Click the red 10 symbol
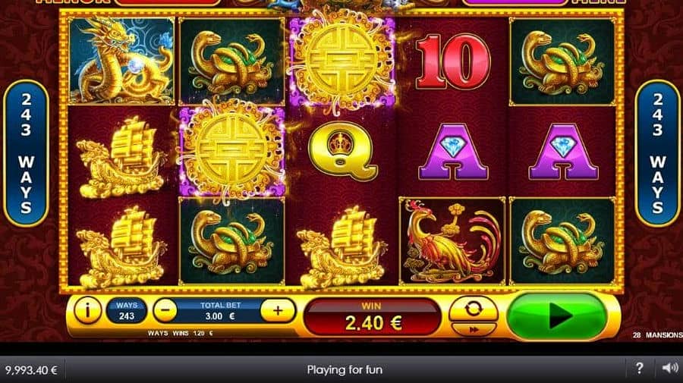The height and width of the screenshot is (383, 683). click(x=452, y=61)
